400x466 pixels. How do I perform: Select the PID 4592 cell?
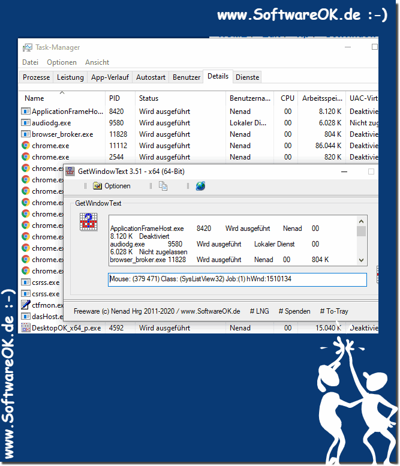[x=116, y=328]
